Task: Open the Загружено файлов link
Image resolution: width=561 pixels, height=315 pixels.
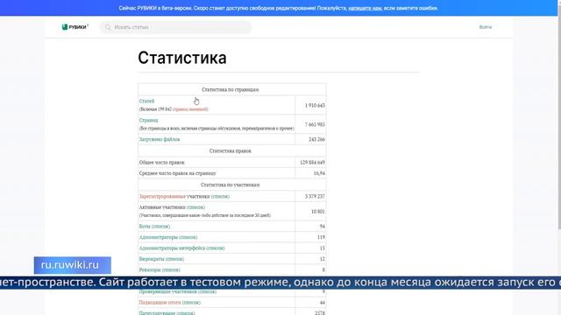Action: pyautogui.click(x=160, y=139)
